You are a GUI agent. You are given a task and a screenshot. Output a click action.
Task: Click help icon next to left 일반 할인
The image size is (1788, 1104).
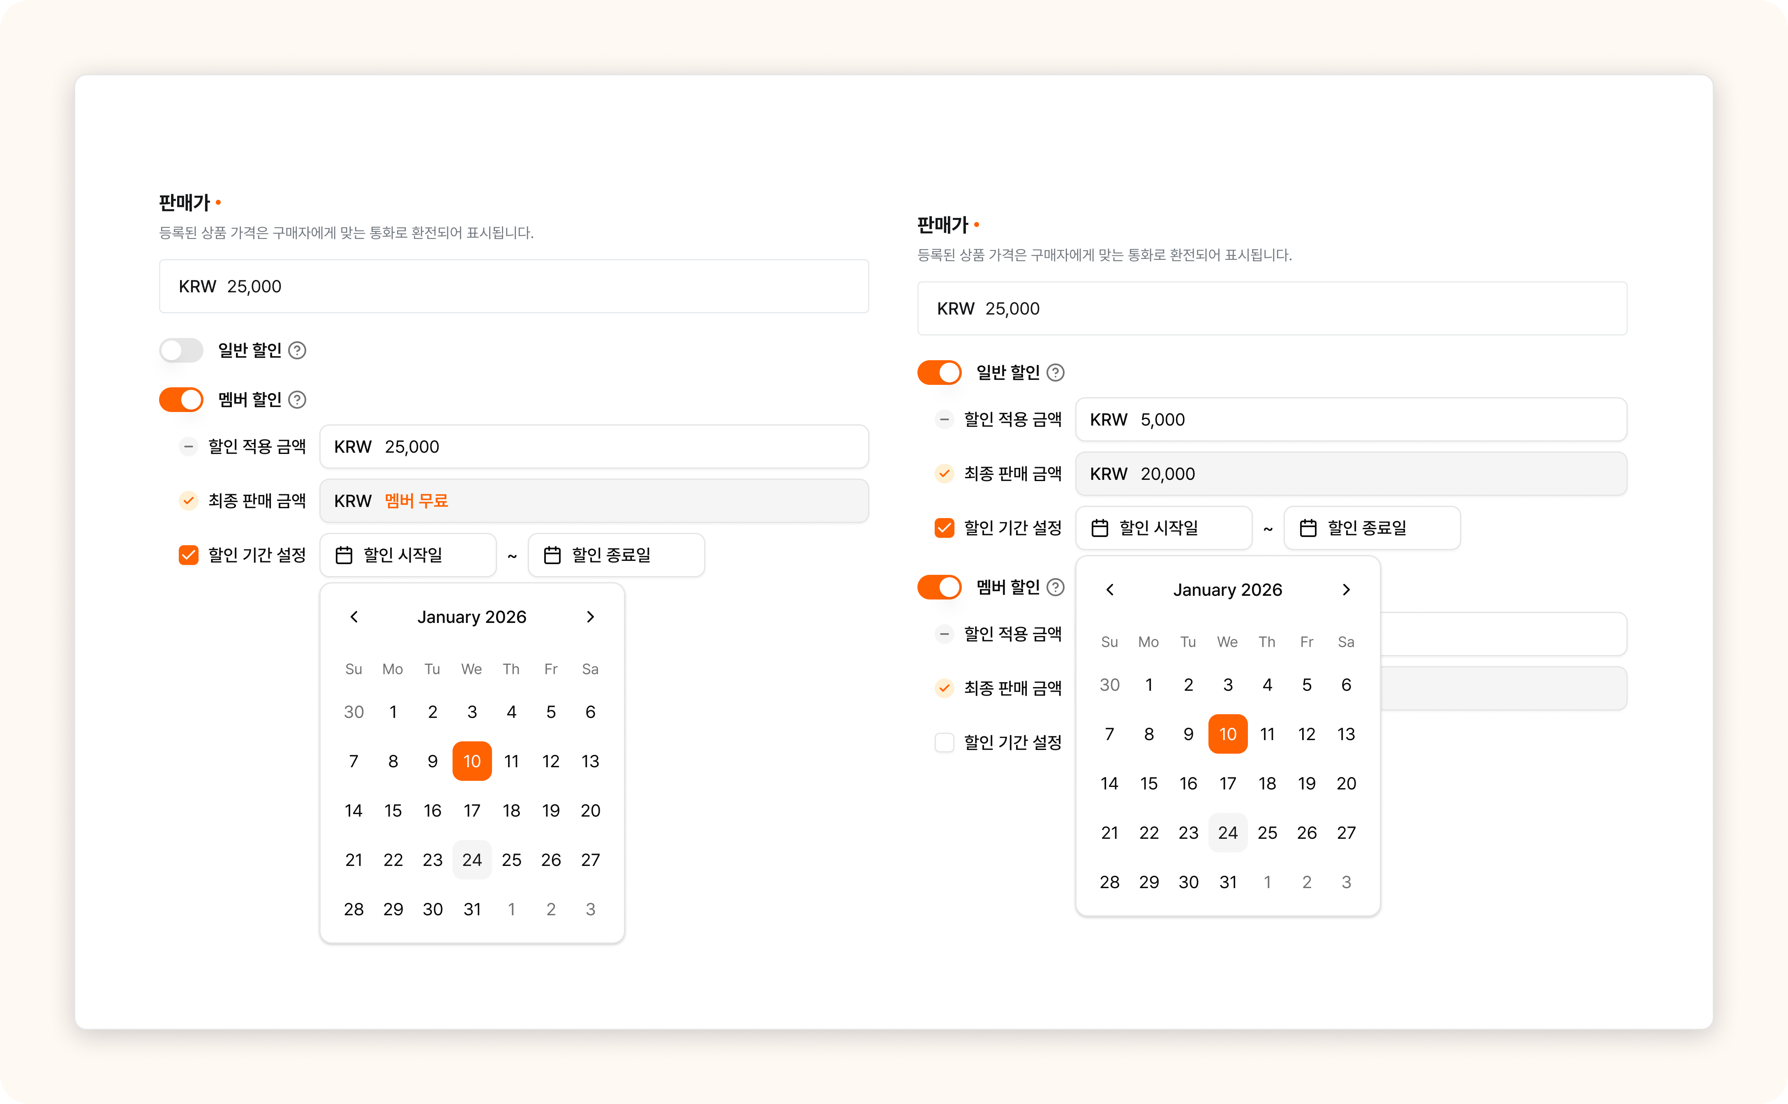pyautogui.click(x=297, y=350)
